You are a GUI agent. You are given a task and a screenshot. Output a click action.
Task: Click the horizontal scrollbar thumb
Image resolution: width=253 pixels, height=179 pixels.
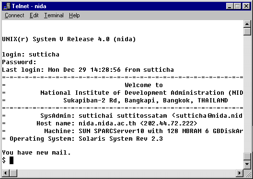point(13,173)
